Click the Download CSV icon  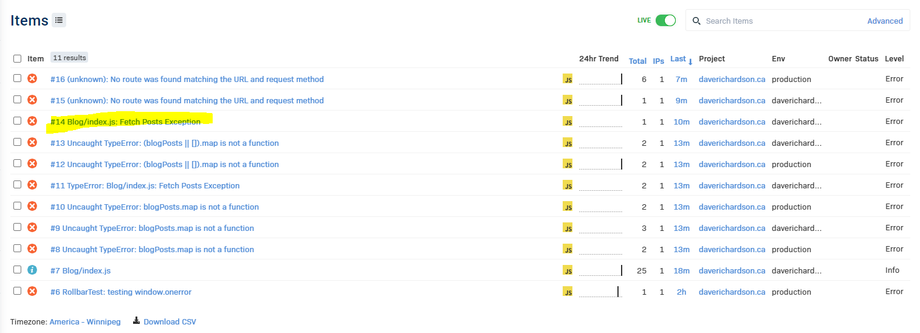coord(137,321)
